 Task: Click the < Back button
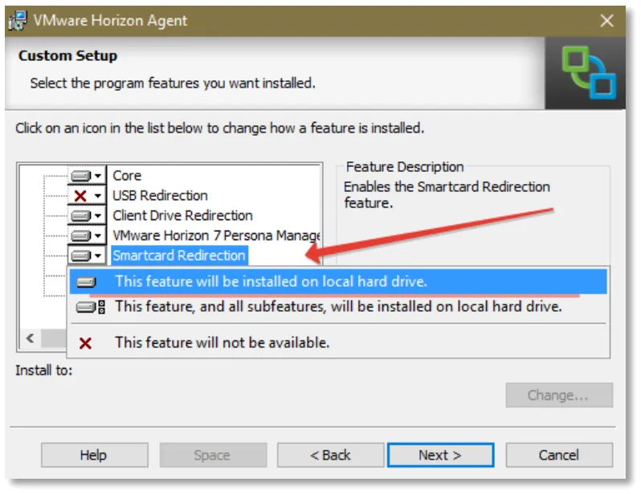[x=330, y=455]
